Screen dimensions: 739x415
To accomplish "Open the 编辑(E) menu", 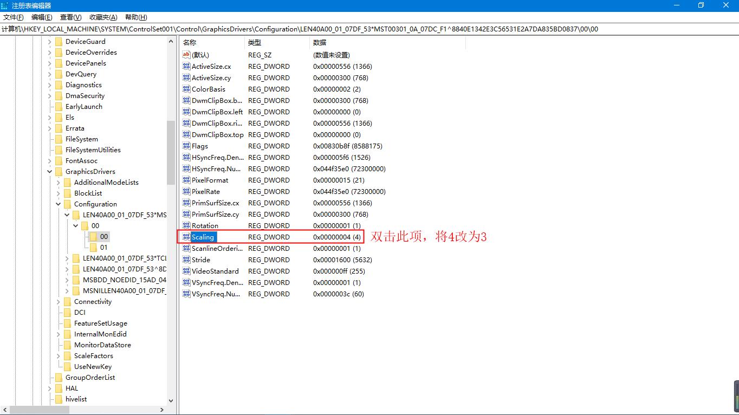I will (42, 17).
